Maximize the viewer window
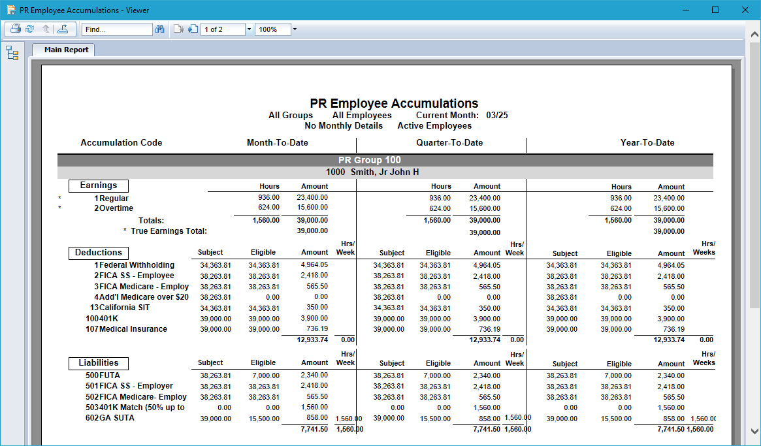The height and width of the screenshot is (446, 761). [x=715, y=10]
